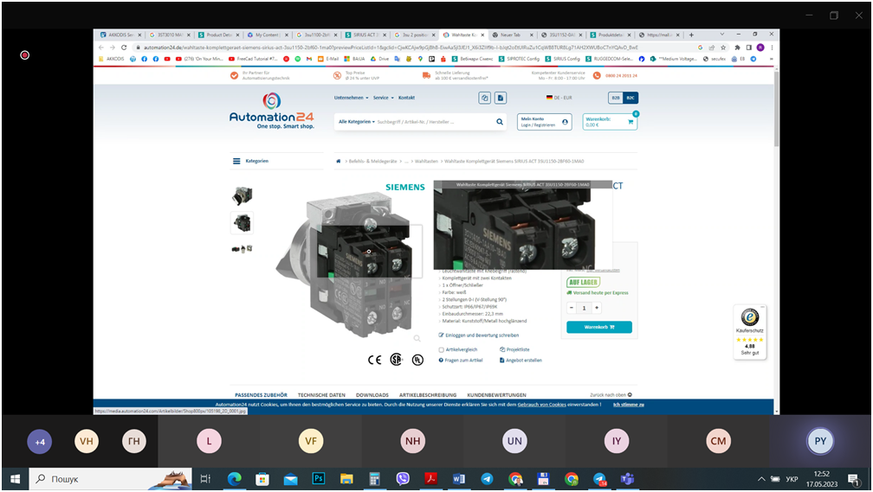Tick the Artikelvergleich checkbox
This screenshot has width=873, height=492.
pyautogui.click(x=442, y=349)
